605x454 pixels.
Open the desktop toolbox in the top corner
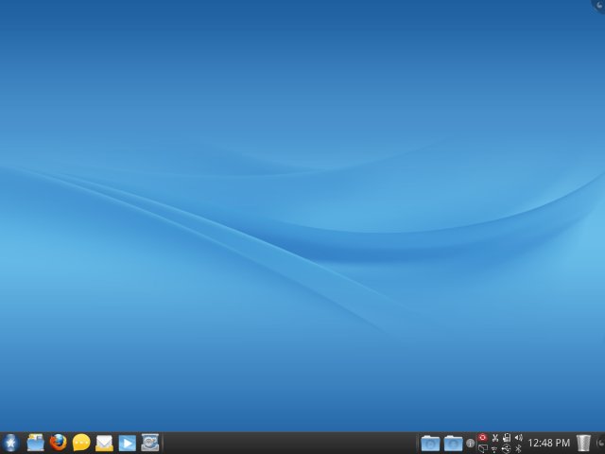[x=598, y=6]
